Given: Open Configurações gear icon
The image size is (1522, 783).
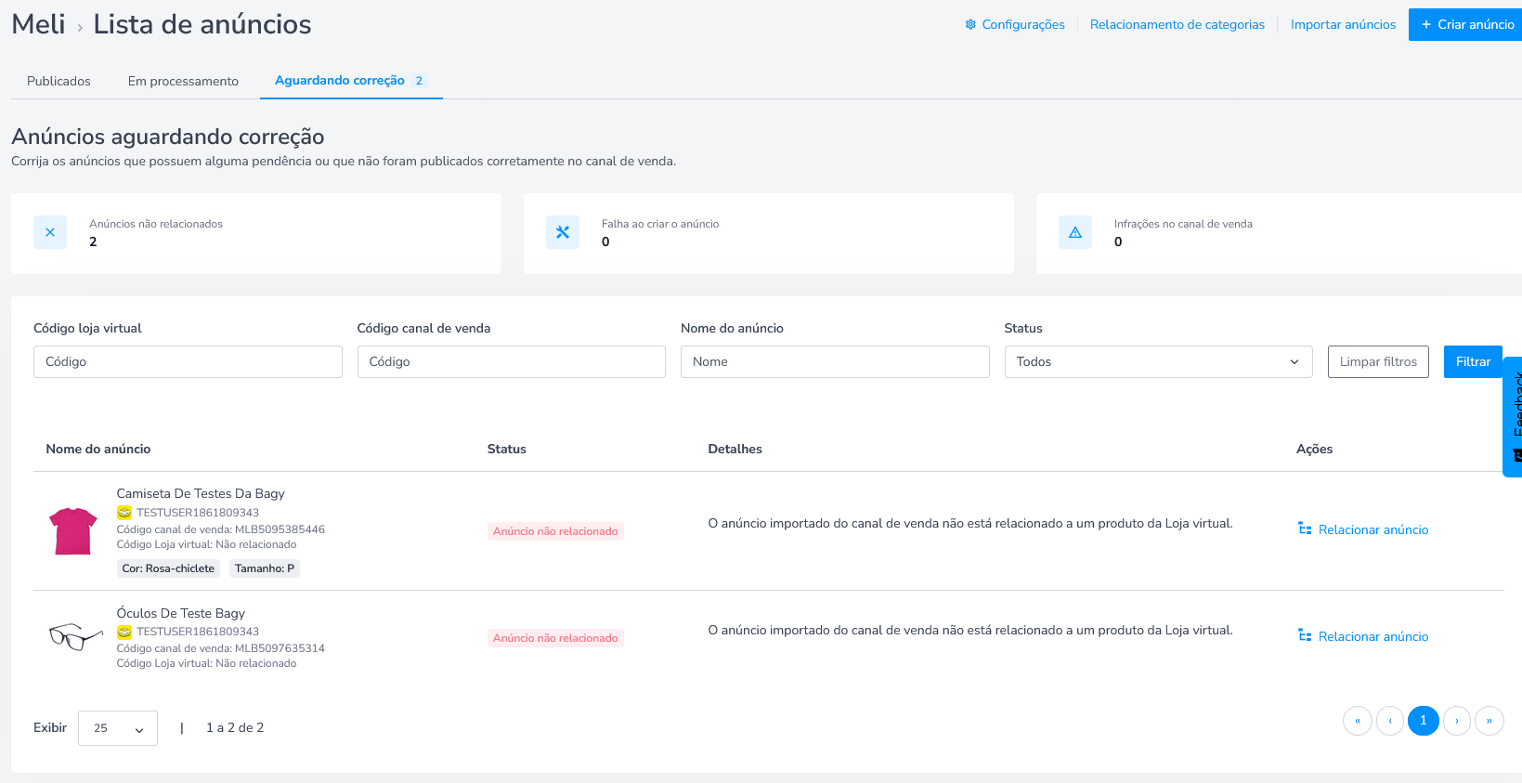Looking at the screenshot, I should pyautogui.click(x=970, y=24).
